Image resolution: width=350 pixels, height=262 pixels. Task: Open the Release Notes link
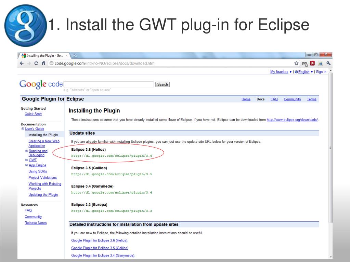point(36,223)
